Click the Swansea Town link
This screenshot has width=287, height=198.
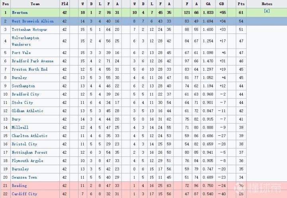(x=24, y=177)
